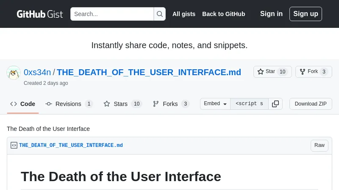Open the Forks tab
Image resolution: width=339 pixels, height=190 pixels.
click(x=171, y=104)
